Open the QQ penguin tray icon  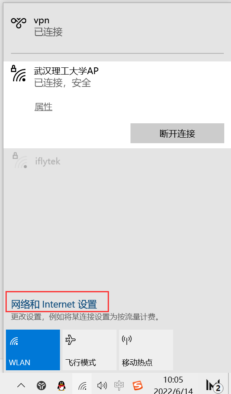[61, 385]
